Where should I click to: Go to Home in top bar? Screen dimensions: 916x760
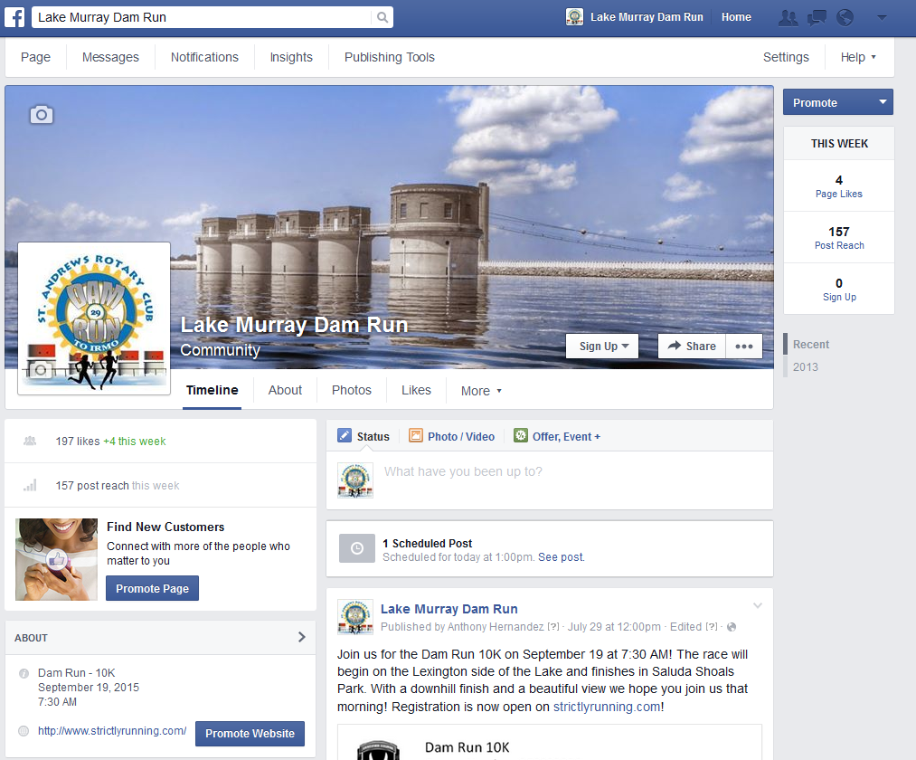[x=736, y=17]
